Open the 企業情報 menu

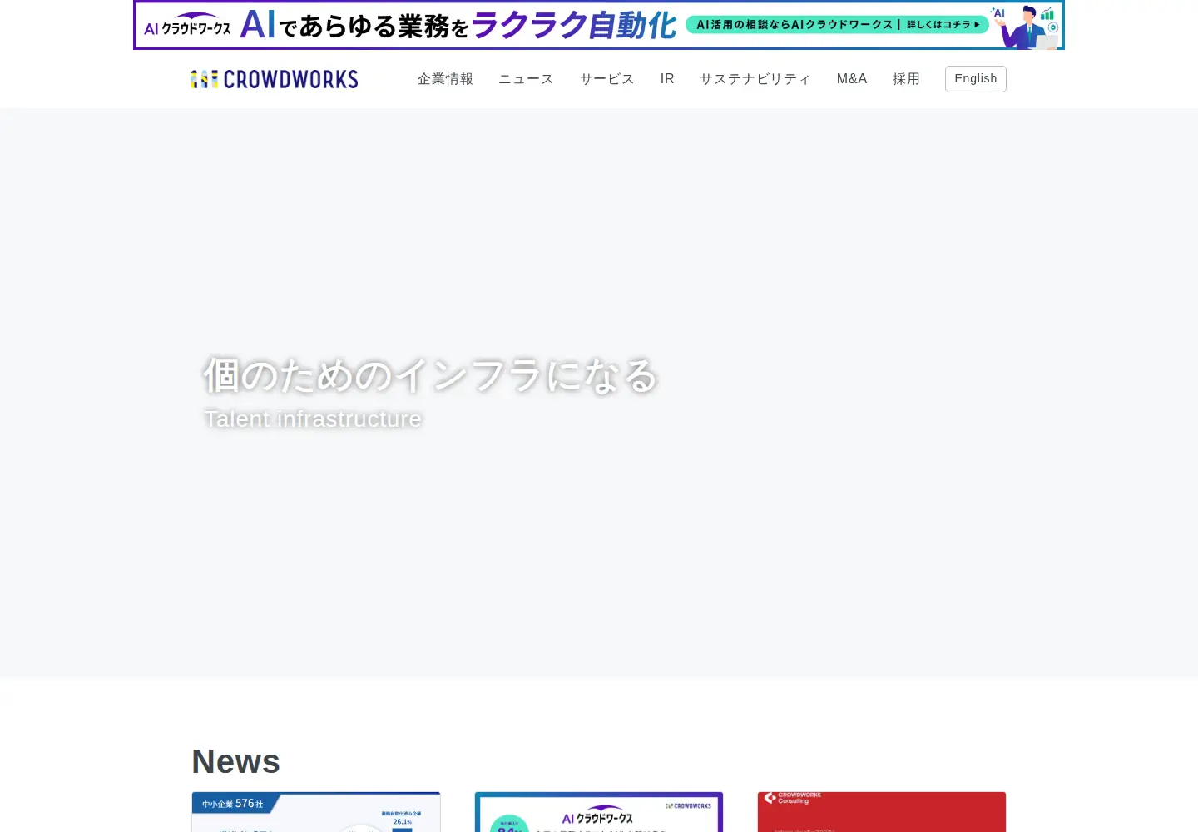(445, 79)
